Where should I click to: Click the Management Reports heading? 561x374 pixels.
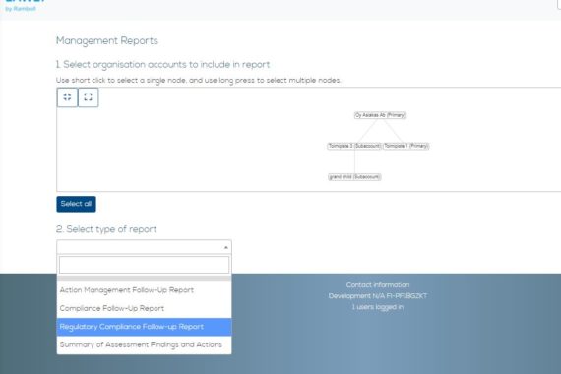point(107,41)
